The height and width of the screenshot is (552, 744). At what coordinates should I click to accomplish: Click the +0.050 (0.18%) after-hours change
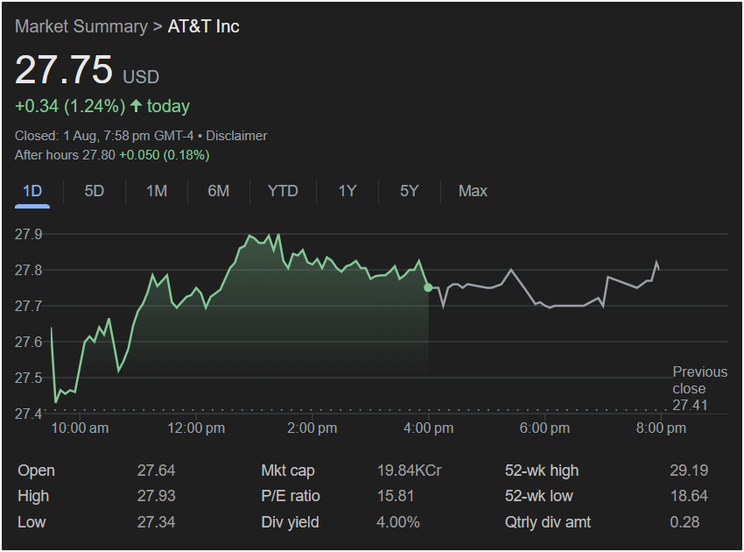click(165, 155)
